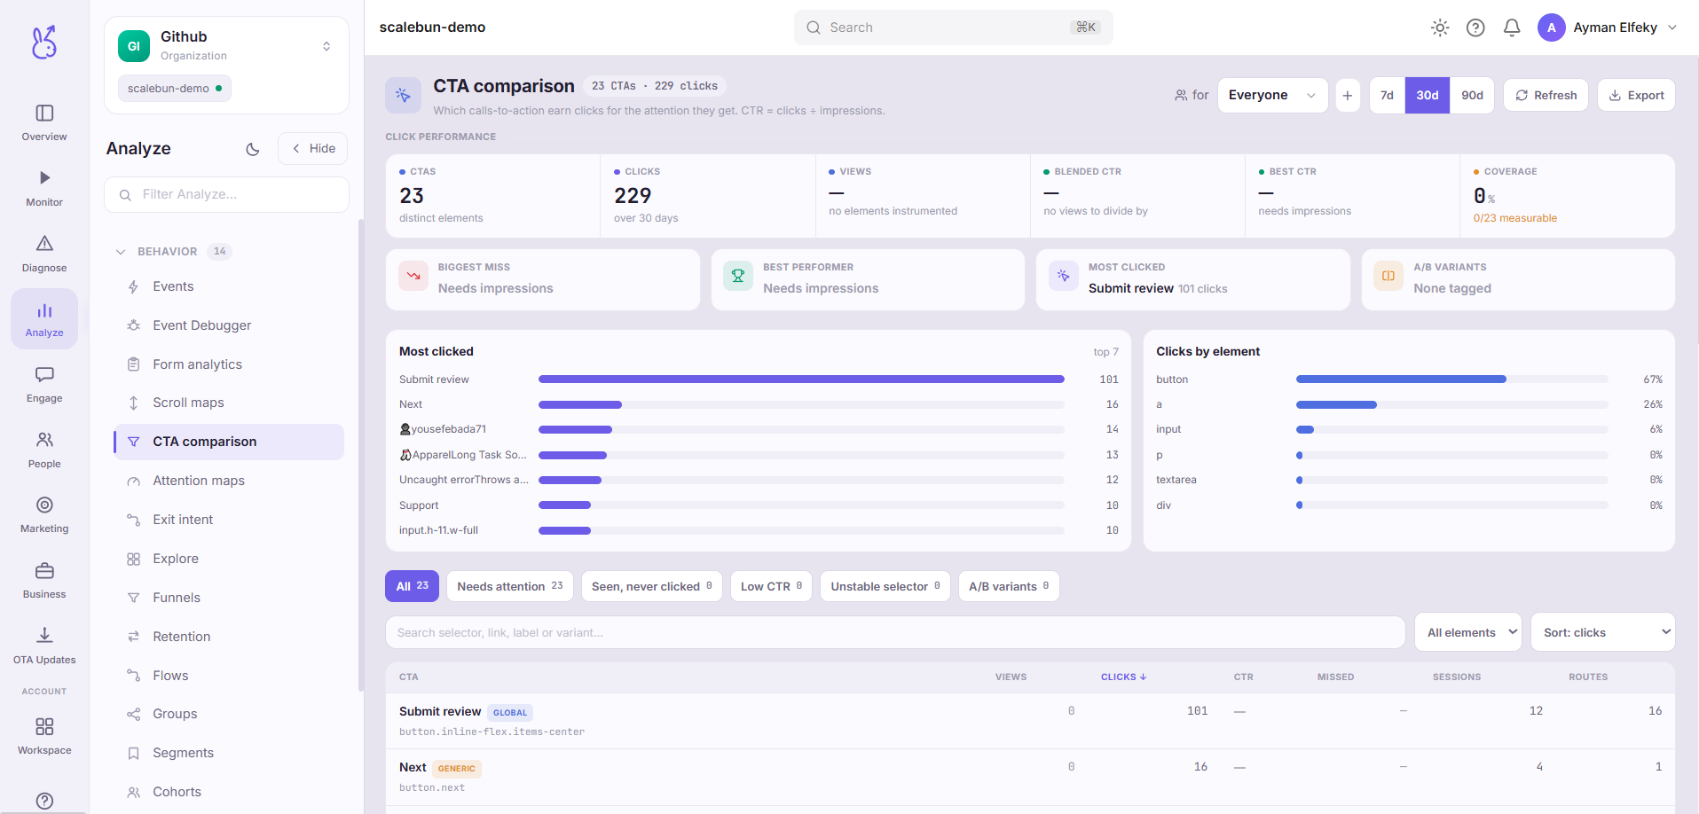Open the People section icon
Image resolution: width=1699 pixels, height=814 pixels.
[44, 440]
